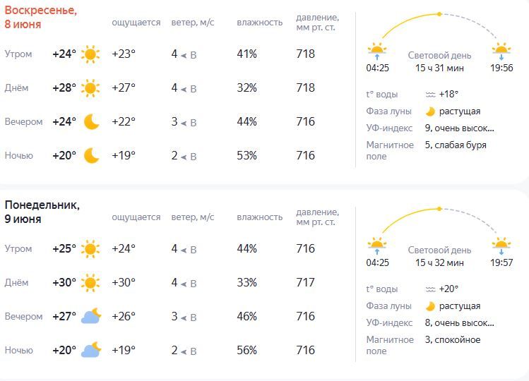This screenshot has width=529, height=381.
Task: Click the sun icon for Sunday daytime +28°
Action: pos(90,88)
